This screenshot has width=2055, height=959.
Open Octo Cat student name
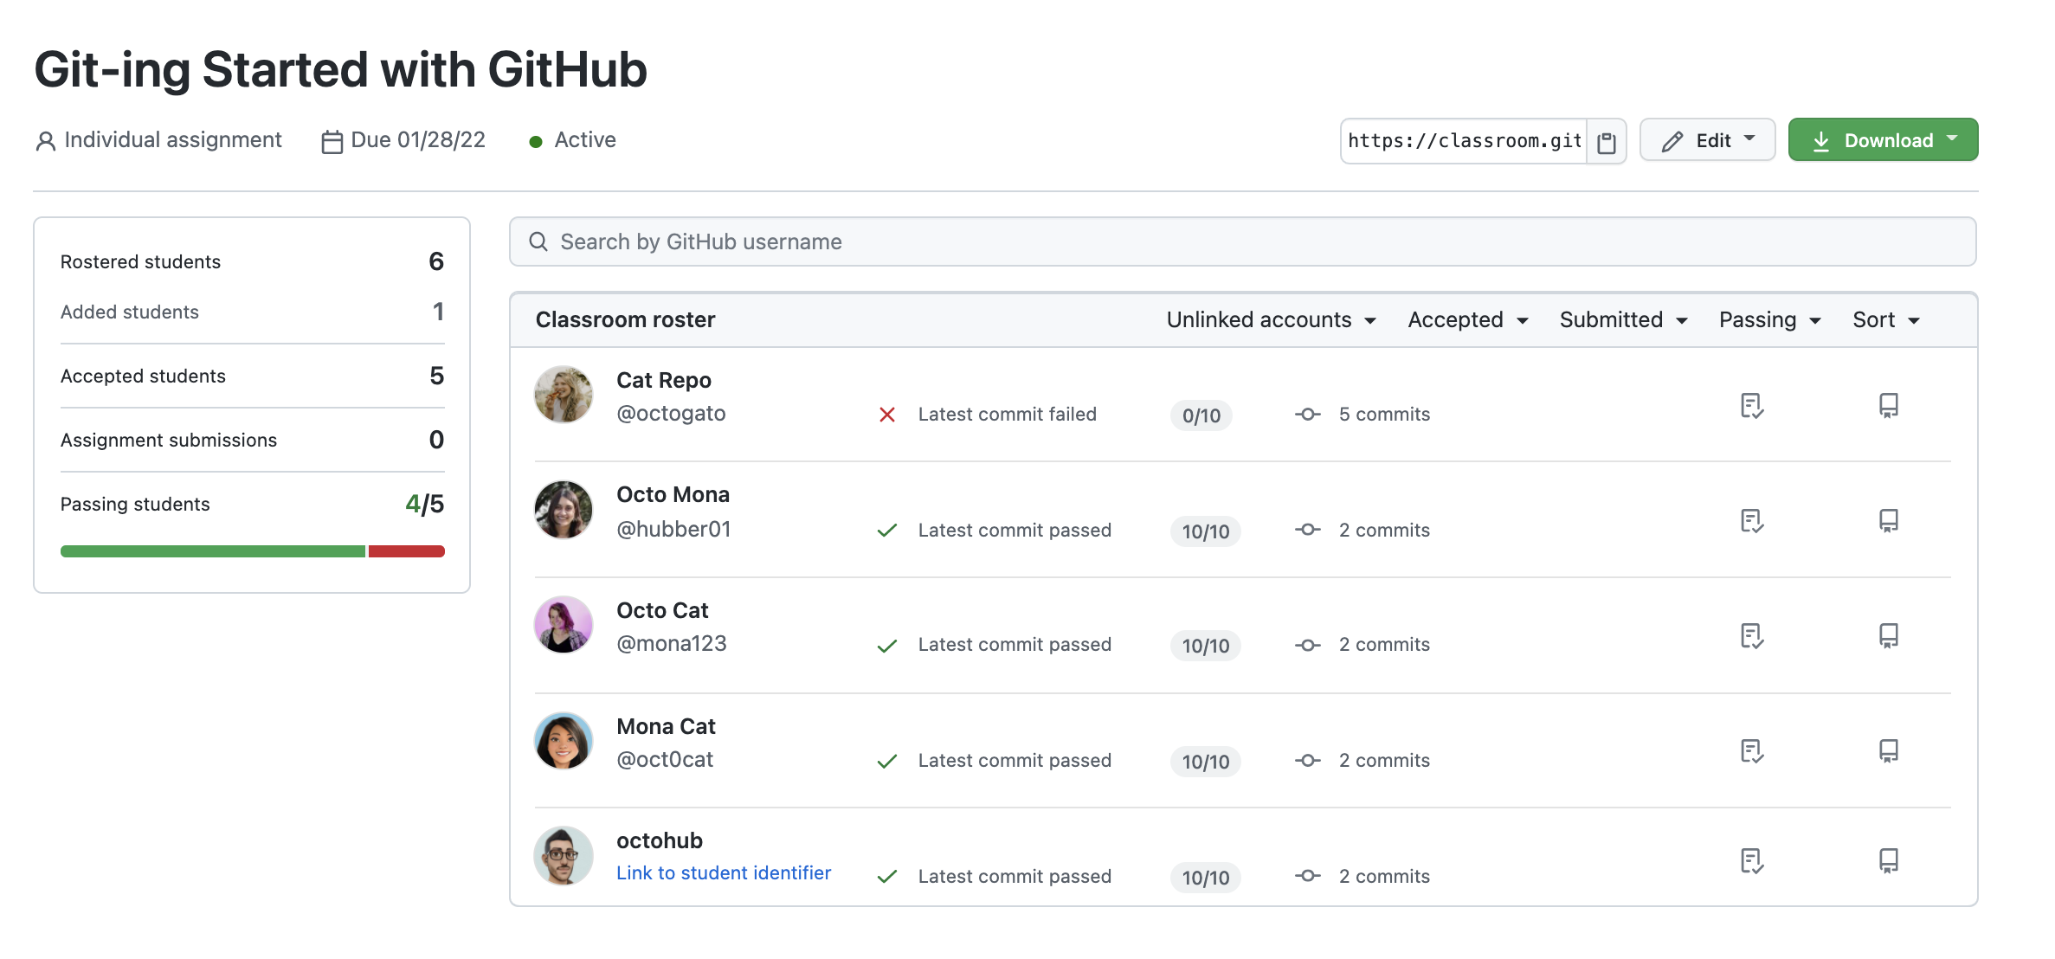coord(662,611)
